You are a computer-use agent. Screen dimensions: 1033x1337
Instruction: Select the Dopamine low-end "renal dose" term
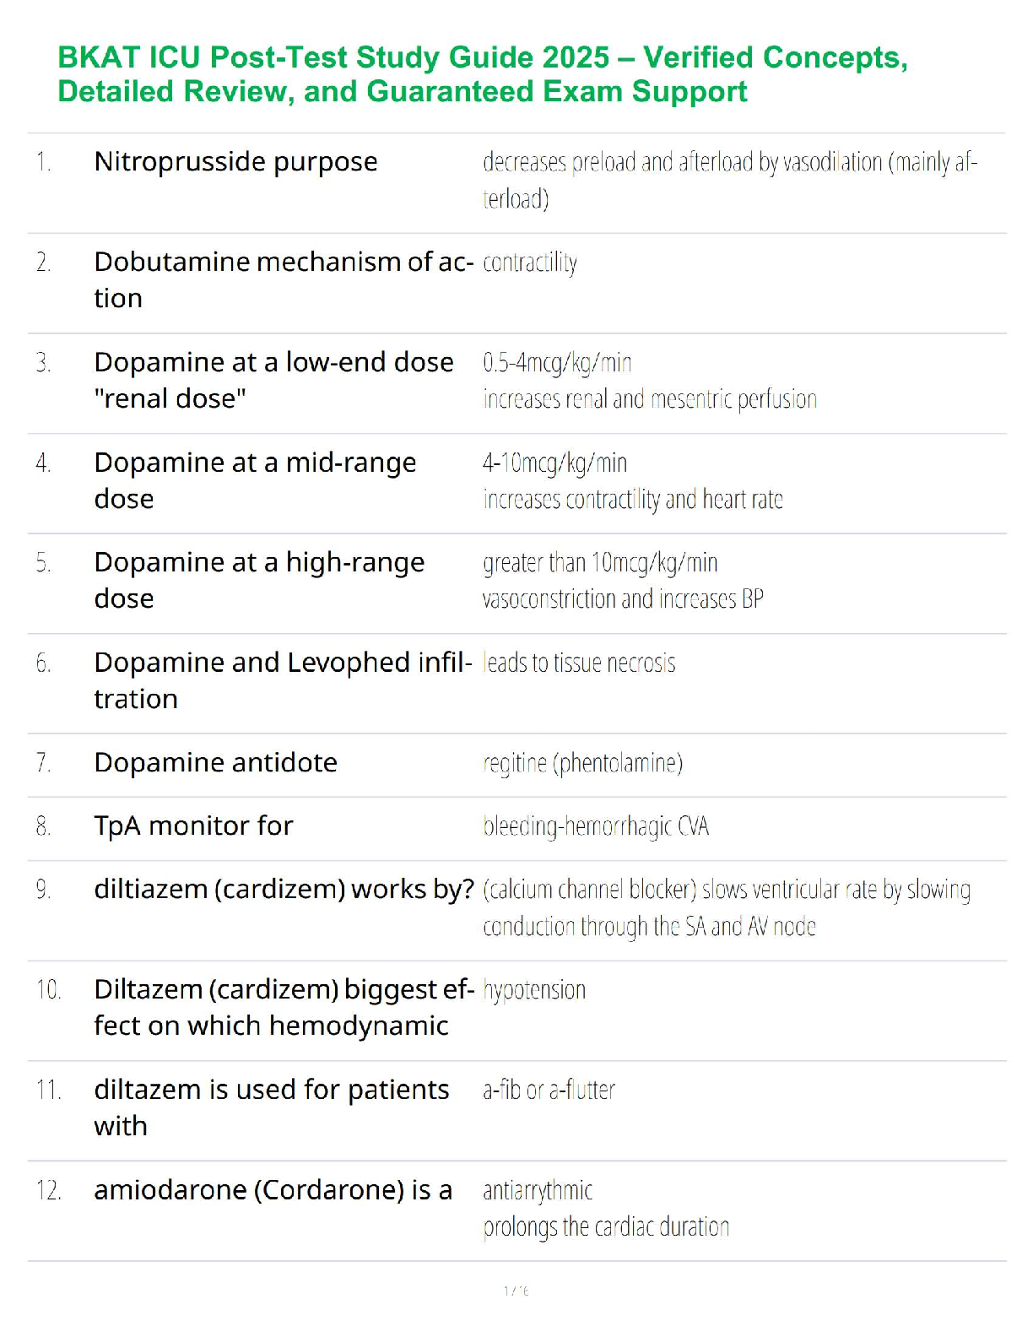click(273, 380)
